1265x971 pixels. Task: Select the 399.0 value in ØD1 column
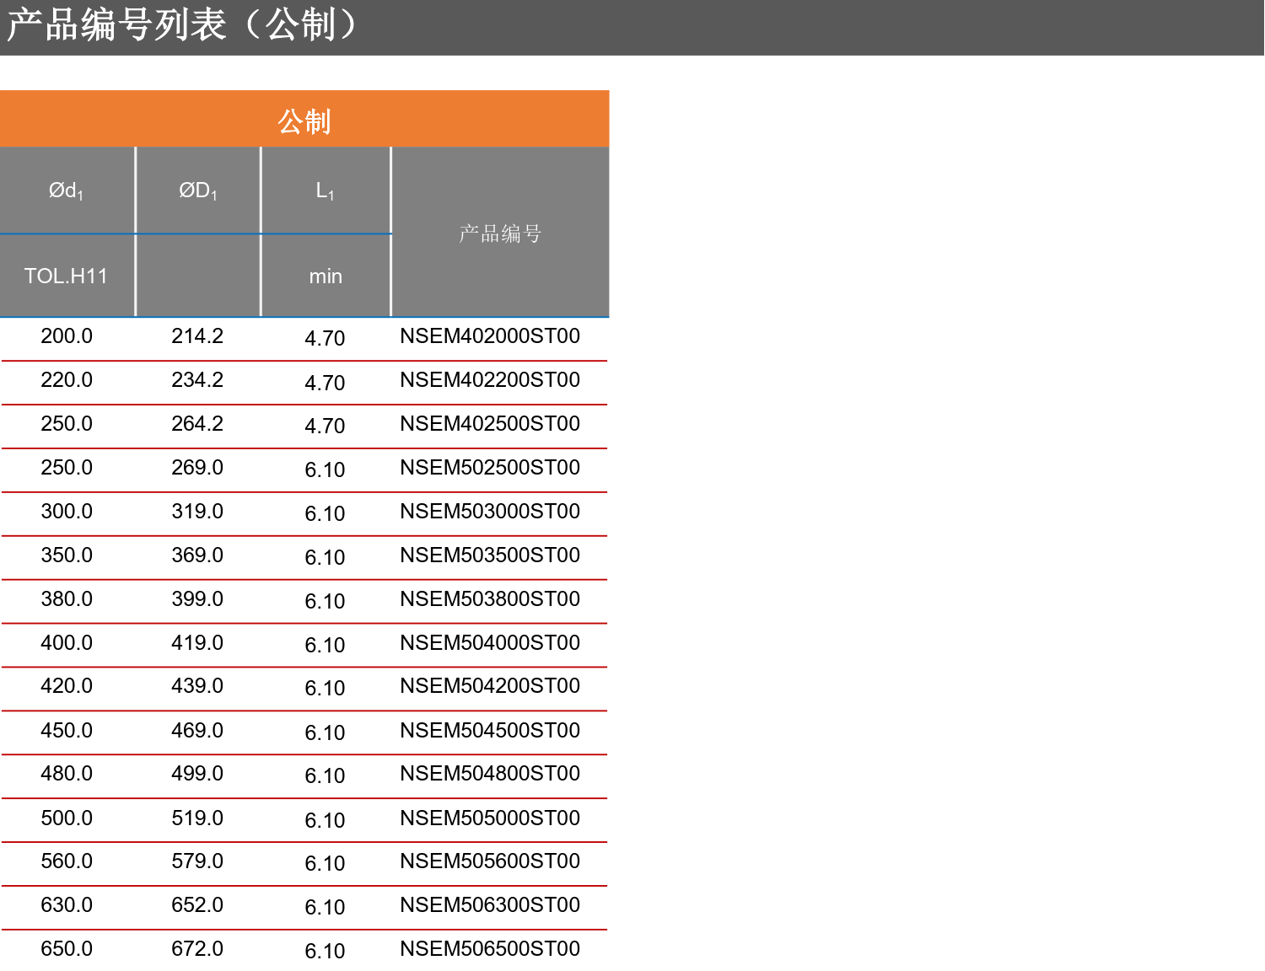[197, 599]
